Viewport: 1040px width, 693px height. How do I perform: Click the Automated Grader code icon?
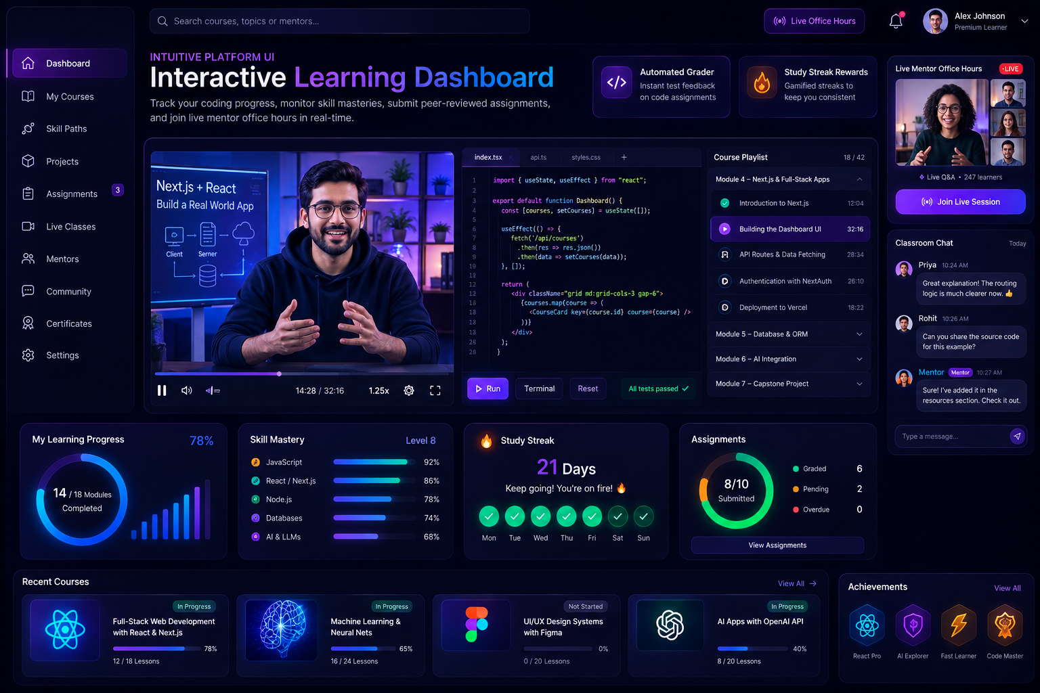(x=617, y=83)
